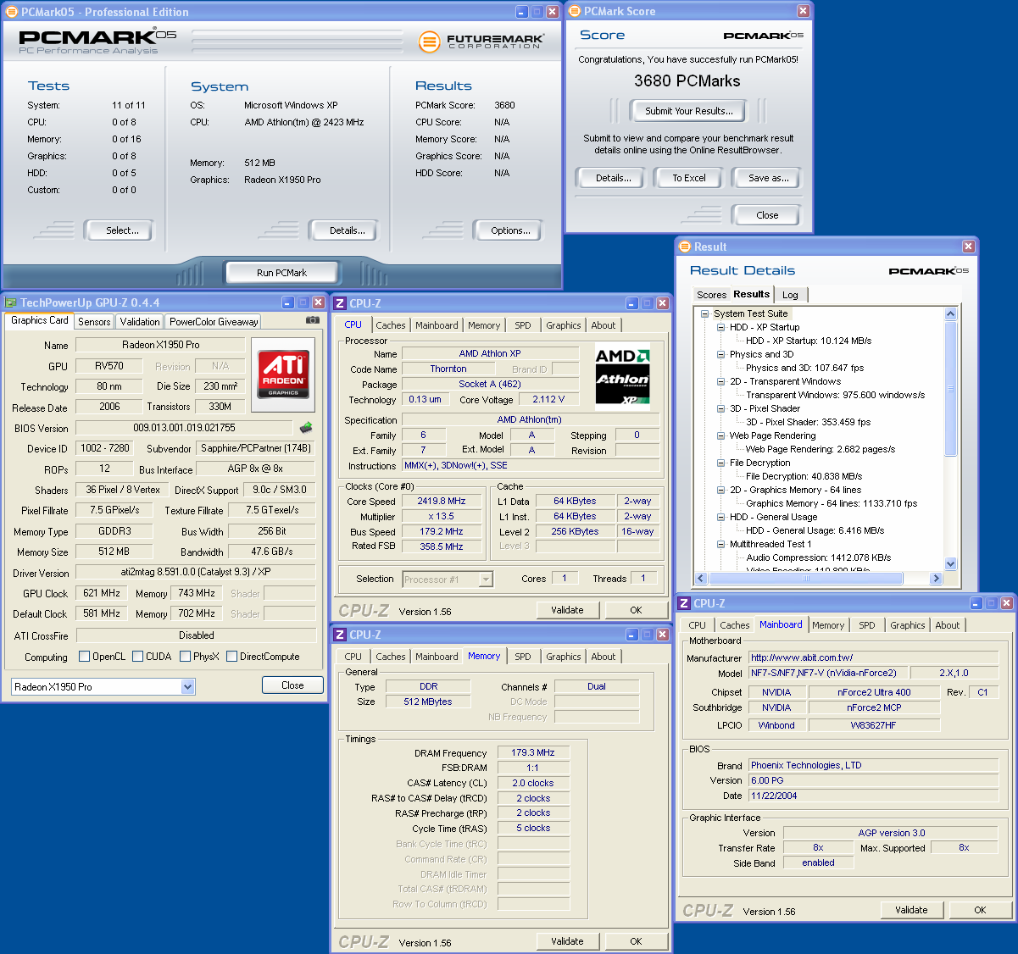Click the CPU-Z Z icon in CPU tab window title
Image resolution: width=1018 pixels, height=954 pixels.
point(340,303)
